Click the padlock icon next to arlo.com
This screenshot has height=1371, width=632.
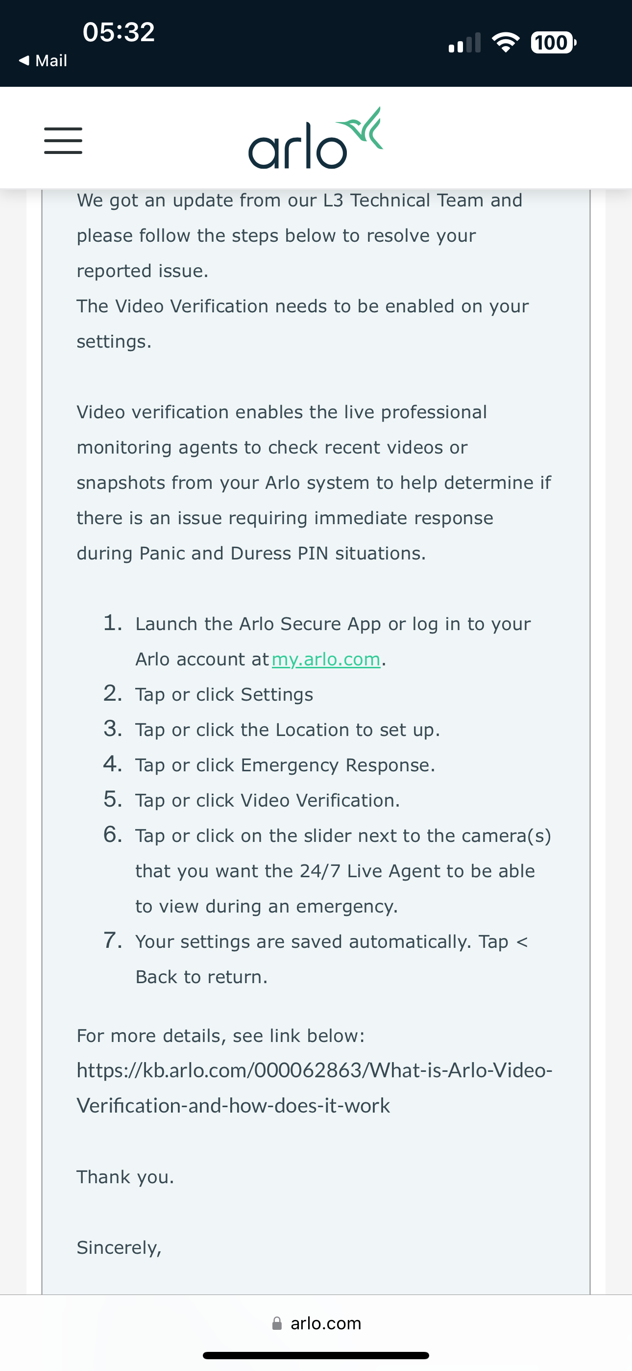(x=277, y=1323)
